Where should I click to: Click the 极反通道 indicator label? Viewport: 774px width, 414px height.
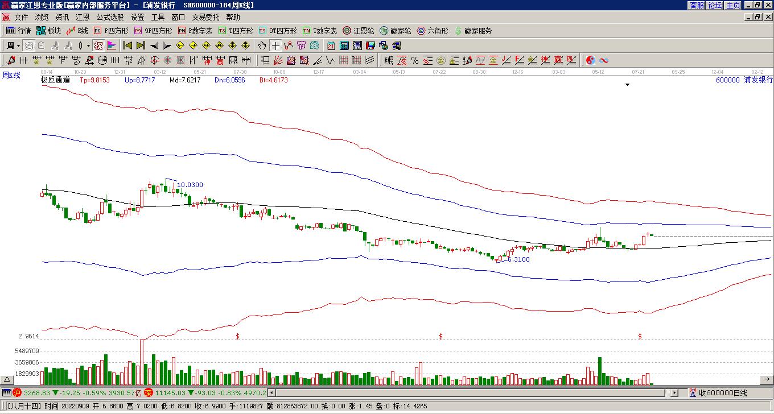point(55,80)
